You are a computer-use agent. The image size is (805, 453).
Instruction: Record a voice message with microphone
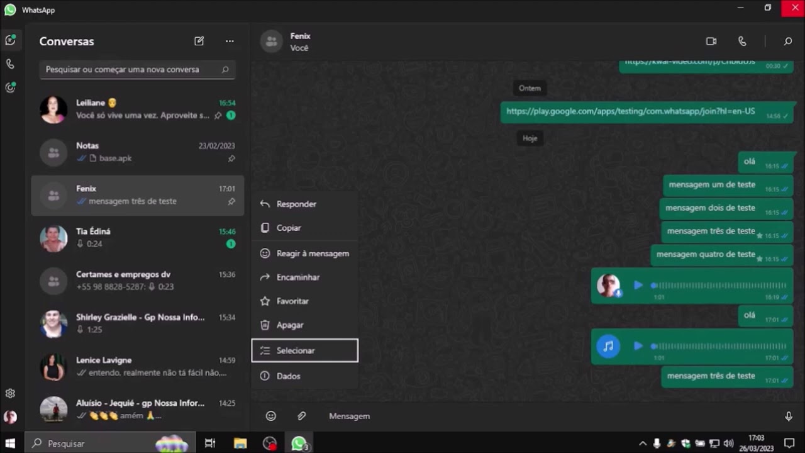tap(789, 416)
